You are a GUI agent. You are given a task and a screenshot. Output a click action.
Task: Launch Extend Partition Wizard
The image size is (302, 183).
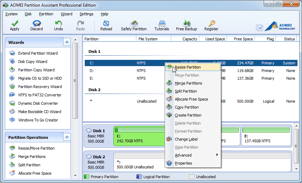34,53
